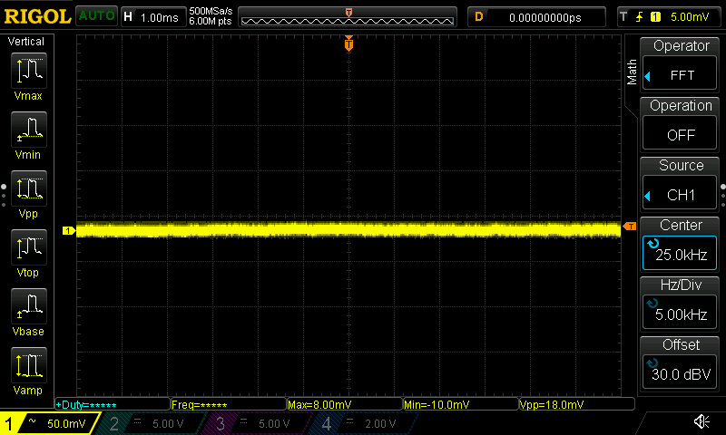Click the horizontal timebase 1.00ms readout
Viewport: 726px width, 435px height.
pos(160,17)
